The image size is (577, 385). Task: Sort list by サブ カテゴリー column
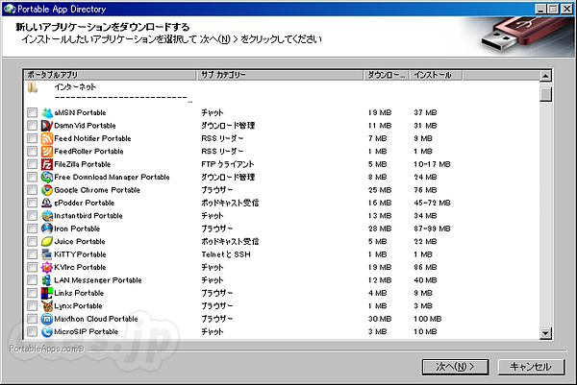click(x=280, y=74)
